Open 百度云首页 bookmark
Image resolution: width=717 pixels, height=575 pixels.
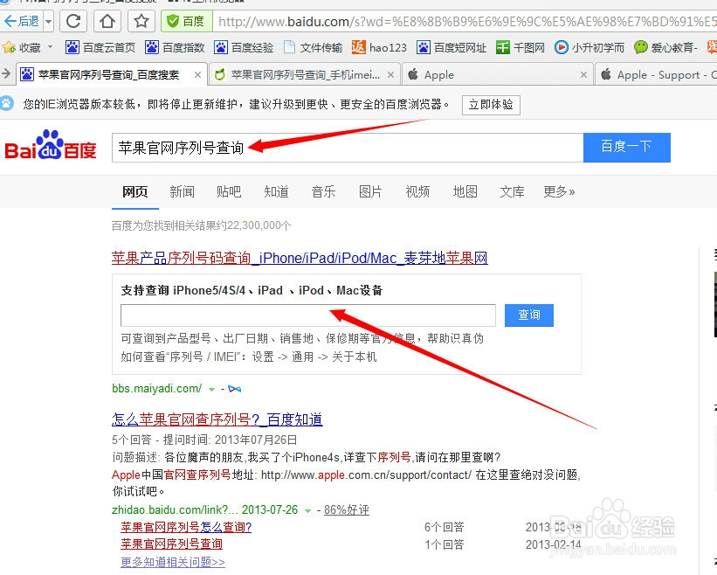pos(100,47)
